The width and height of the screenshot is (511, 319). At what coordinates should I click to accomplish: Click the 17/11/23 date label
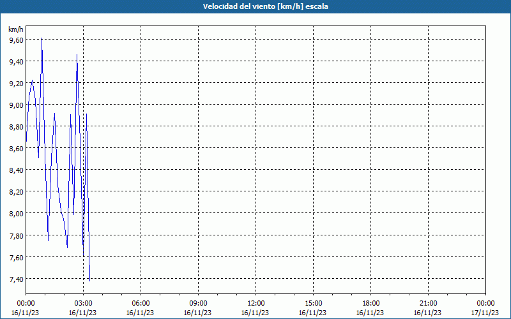[x=485, y=313]
